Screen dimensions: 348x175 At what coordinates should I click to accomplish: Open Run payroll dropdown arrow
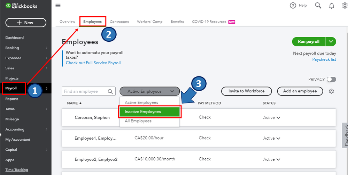[x=331, y=41]
